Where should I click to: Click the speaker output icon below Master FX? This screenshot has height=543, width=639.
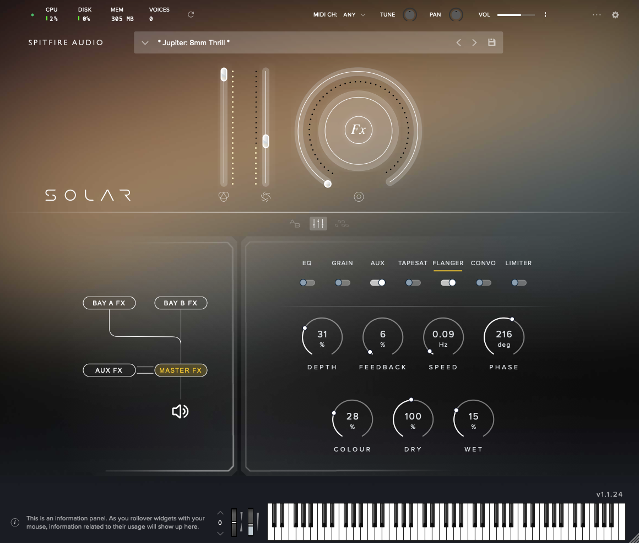180,411
